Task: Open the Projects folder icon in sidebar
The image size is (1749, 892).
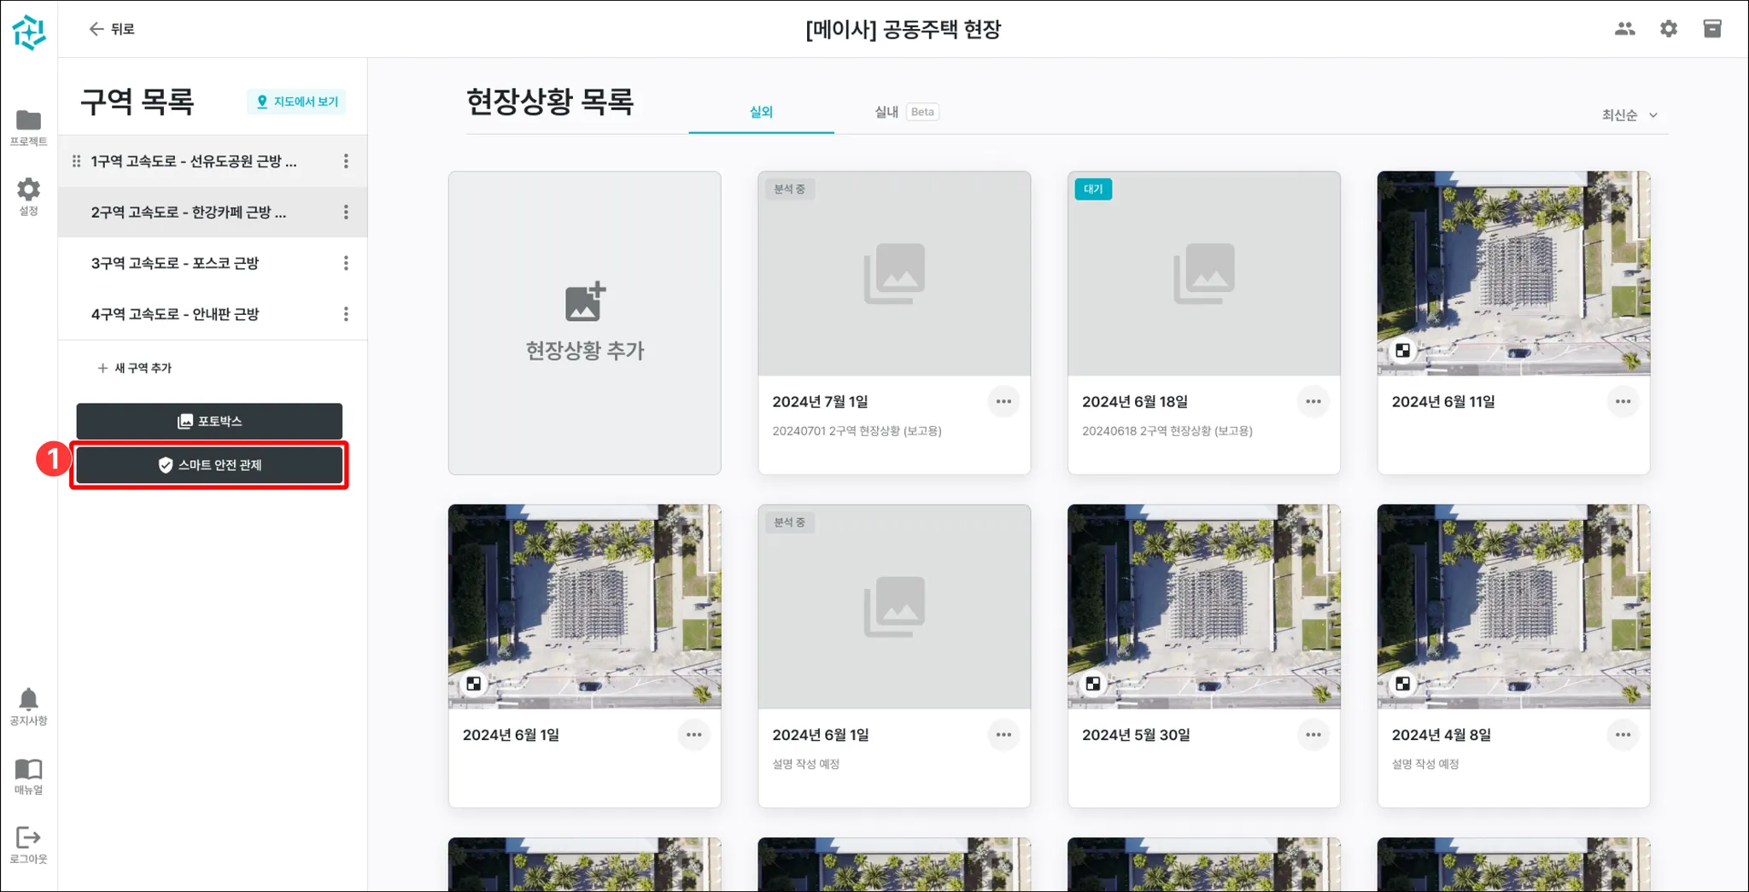Action: click(x=28, y=126)
